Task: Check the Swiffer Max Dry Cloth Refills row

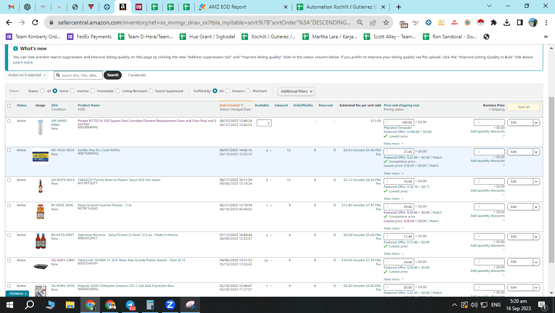Action: click(9, 150)
